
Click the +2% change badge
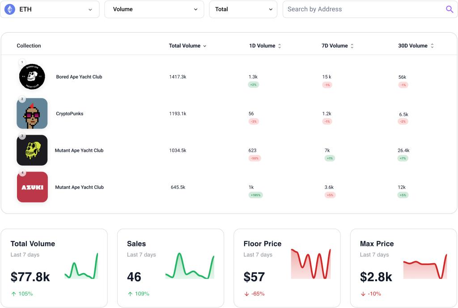pos(253,85)
